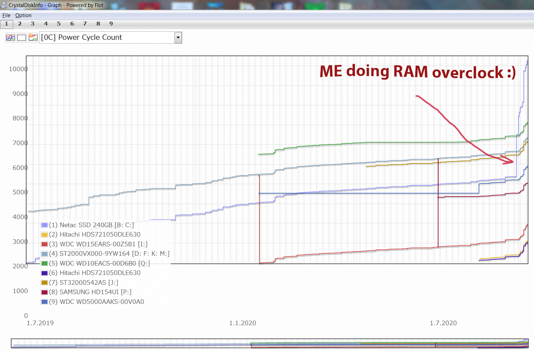Click the yellow swatch for (2) Hitachi HDS721050DLE630
The height and width of the screenshot is (351, 534).
click(x=44, y=234)
